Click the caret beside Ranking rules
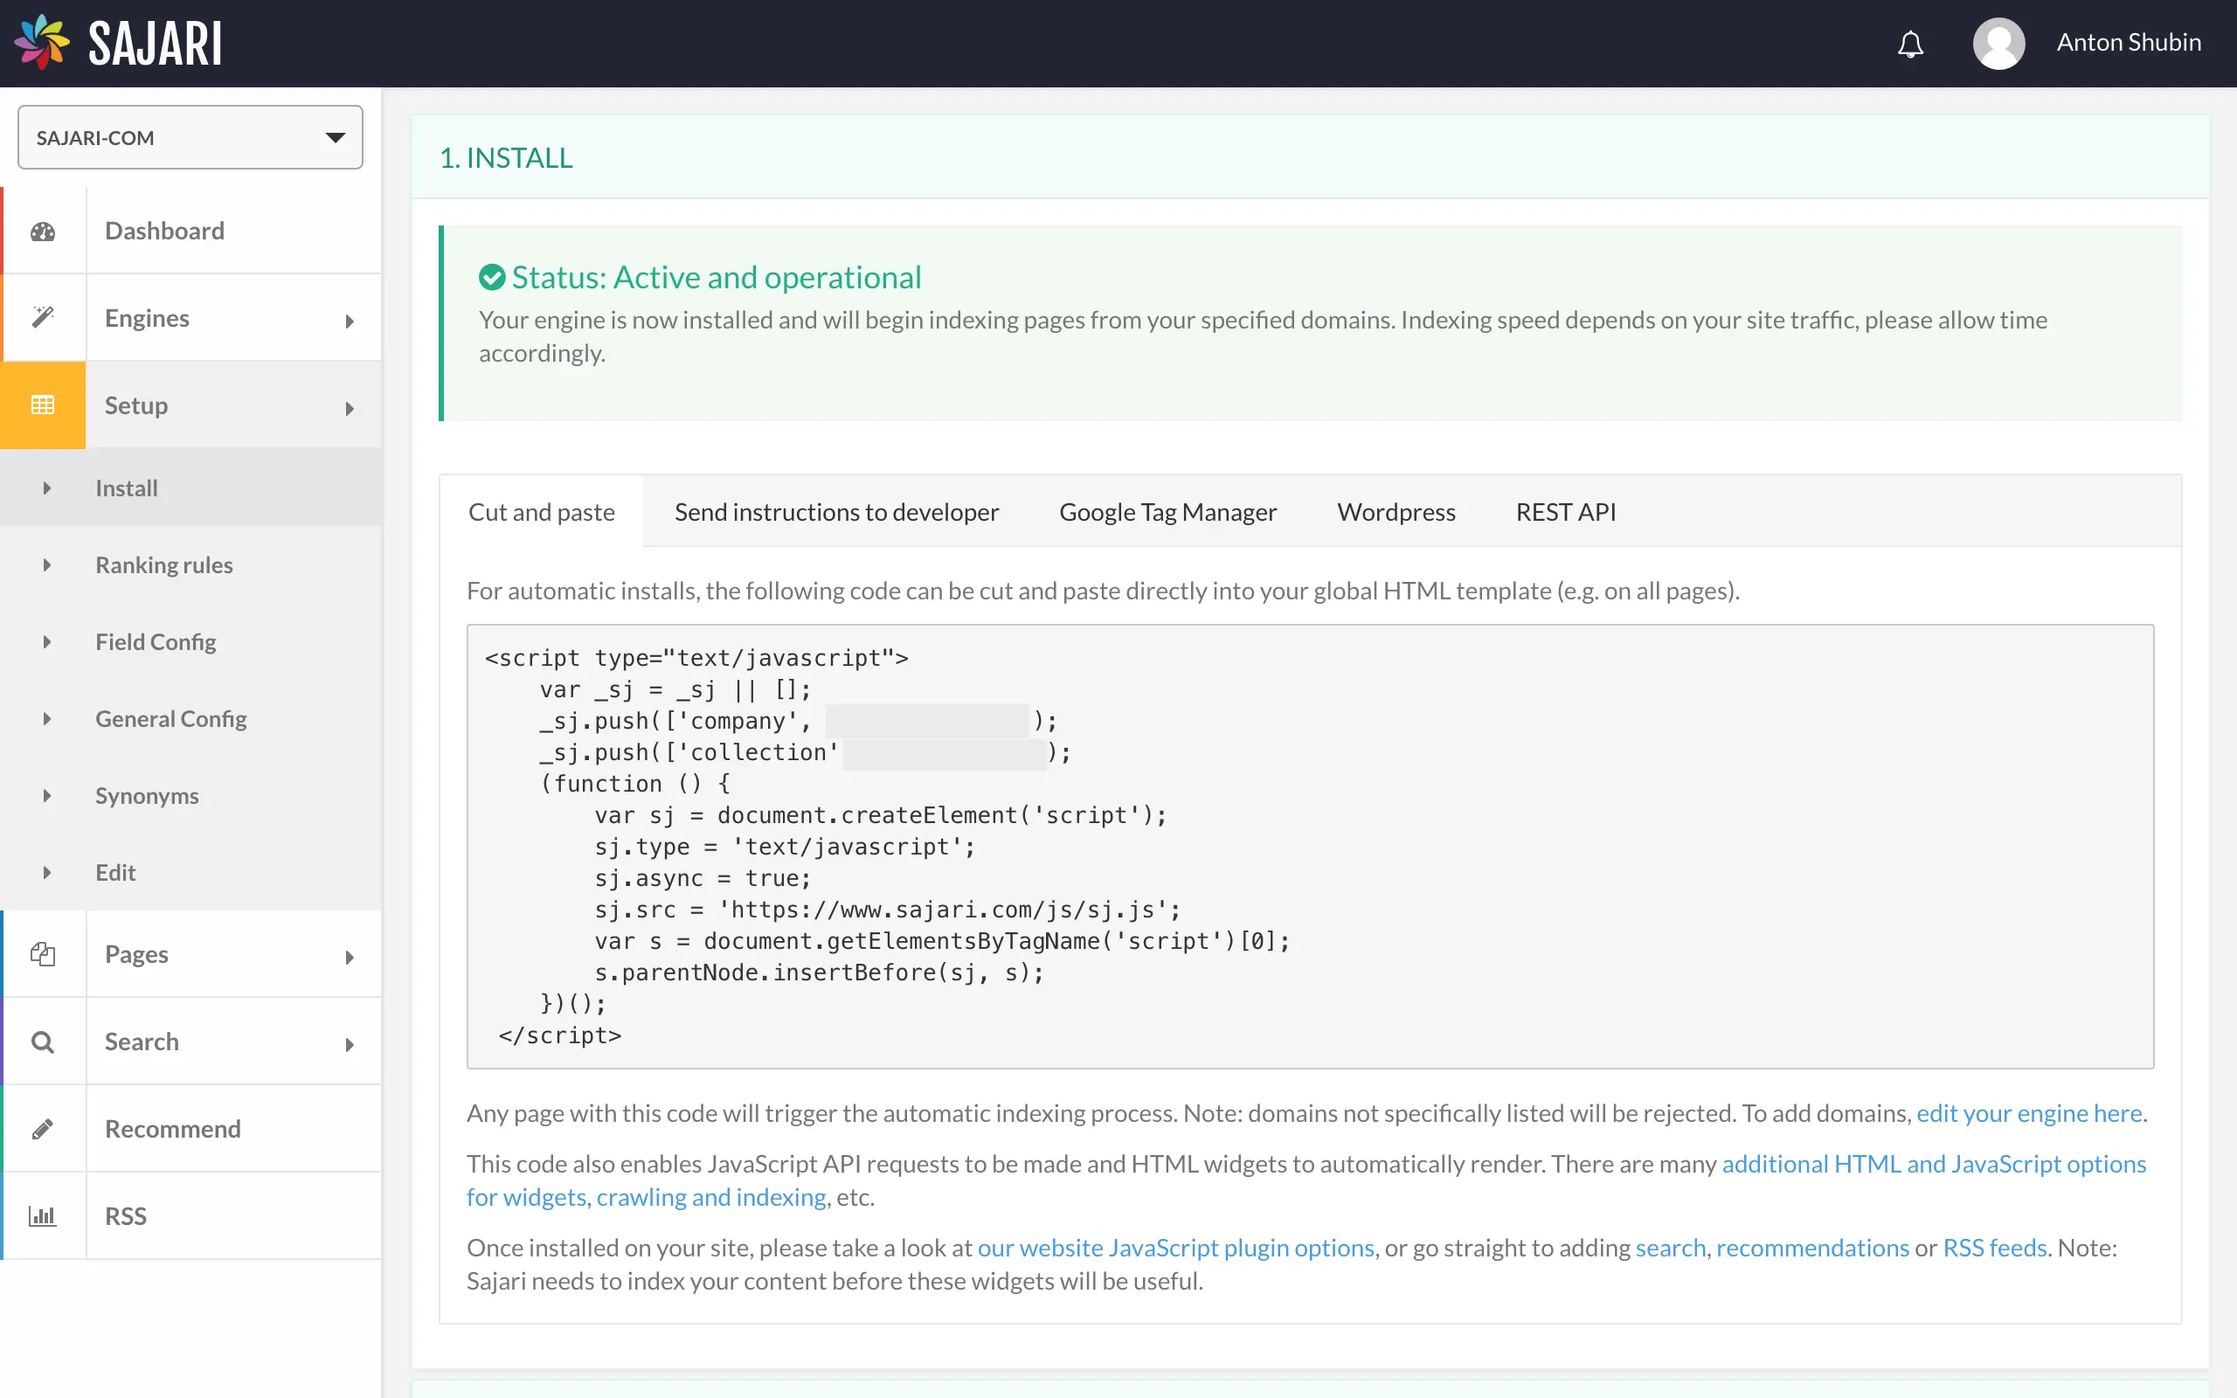Screen dimensions: 2237x1398 click(x=46, y=564)
